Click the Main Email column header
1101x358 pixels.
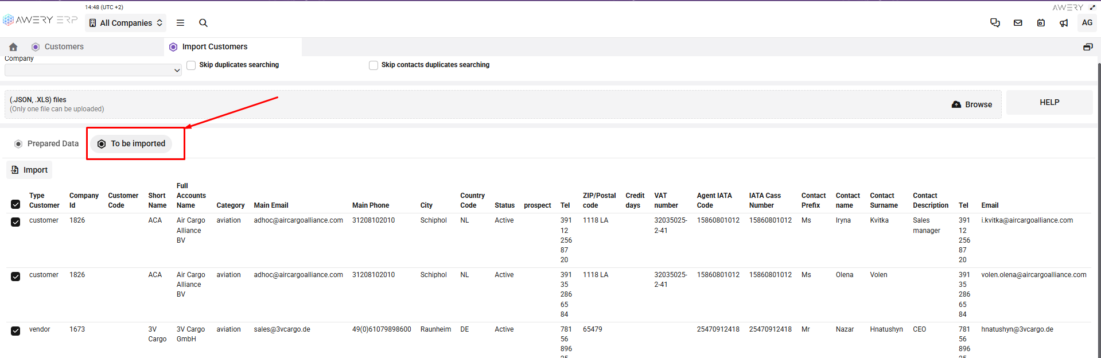271,205
